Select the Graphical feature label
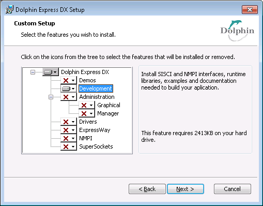Image resolution: width=263 pixels, height=206 pixels. pyautogui.click(x=109, y=105)
